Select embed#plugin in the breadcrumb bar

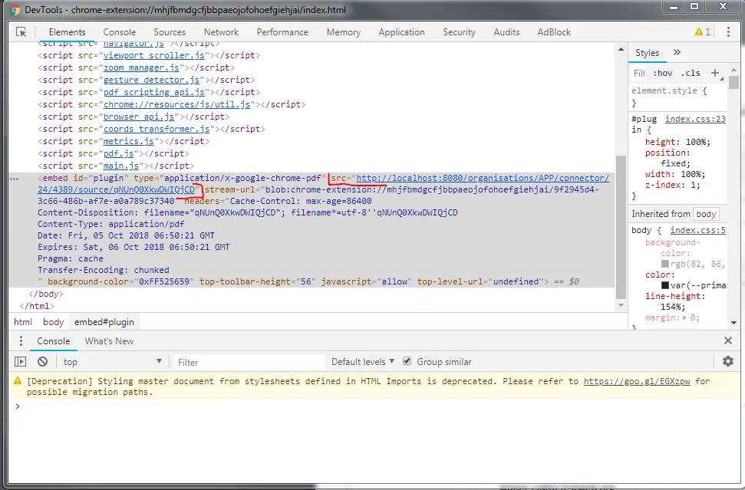tap(104, 322)
